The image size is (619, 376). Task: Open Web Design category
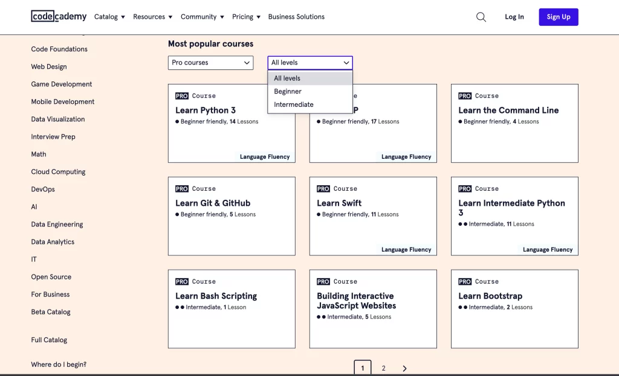[49, 66]
